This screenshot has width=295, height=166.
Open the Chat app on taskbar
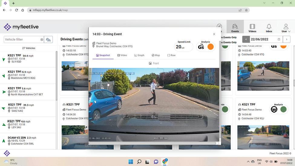pyautogui.click(x=156, y=161)
